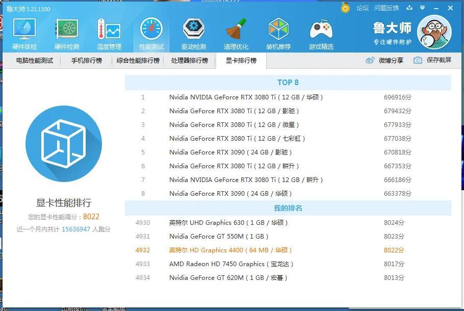The height and width of the screenshot is (311, 464).
Task: Select rank 7 NVIDIA RTX 3080 Ti 耕升 row
Action: (288, 180)
